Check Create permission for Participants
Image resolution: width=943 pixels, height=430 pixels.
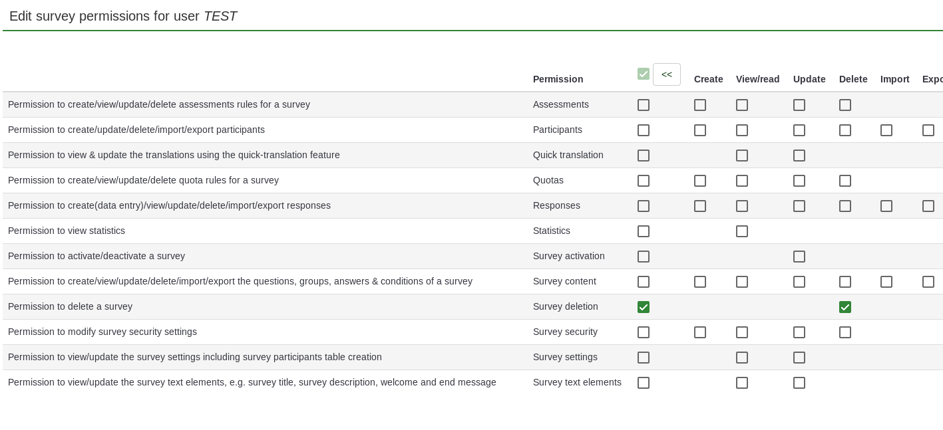coord(700,130)
